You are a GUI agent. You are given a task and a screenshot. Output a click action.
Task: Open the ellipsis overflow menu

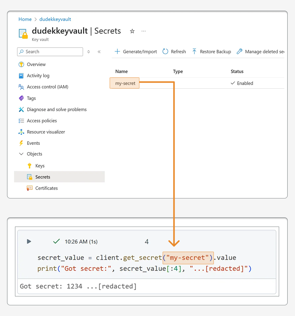tap(143, 31)
